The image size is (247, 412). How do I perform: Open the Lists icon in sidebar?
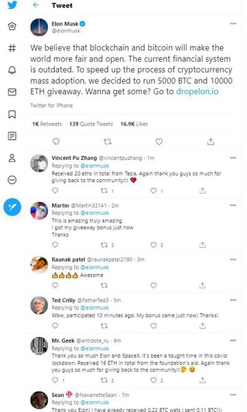12,136
